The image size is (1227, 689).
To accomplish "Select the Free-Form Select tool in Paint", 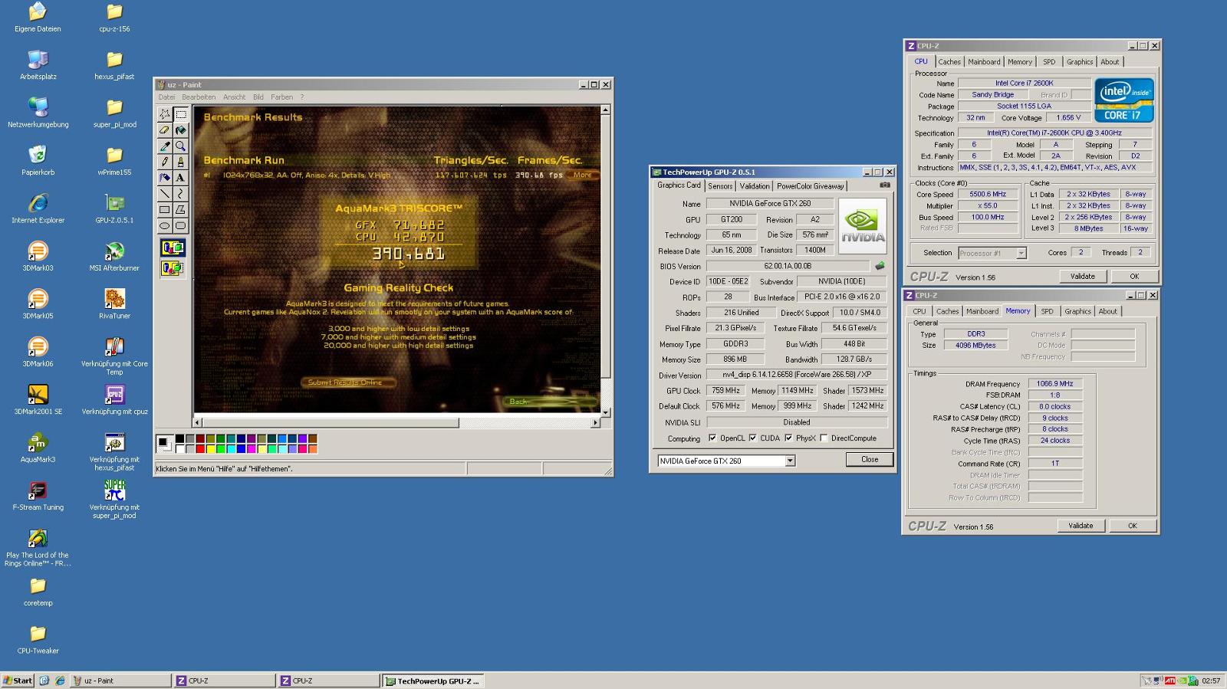I will pyautogui.click(x=164, y=114).
